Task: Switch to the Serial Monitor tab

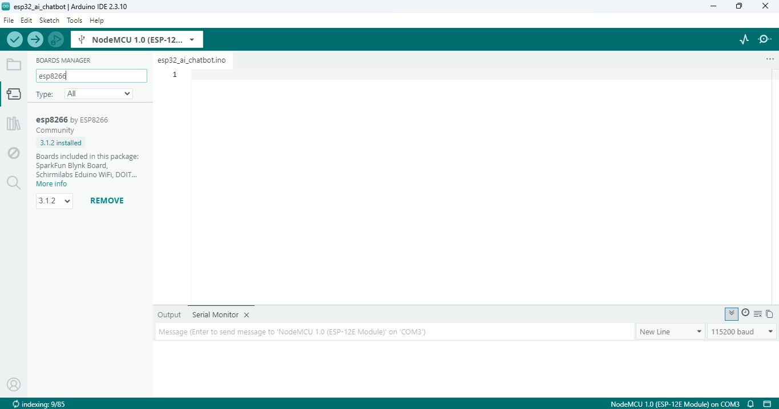Action: point(215,314)
